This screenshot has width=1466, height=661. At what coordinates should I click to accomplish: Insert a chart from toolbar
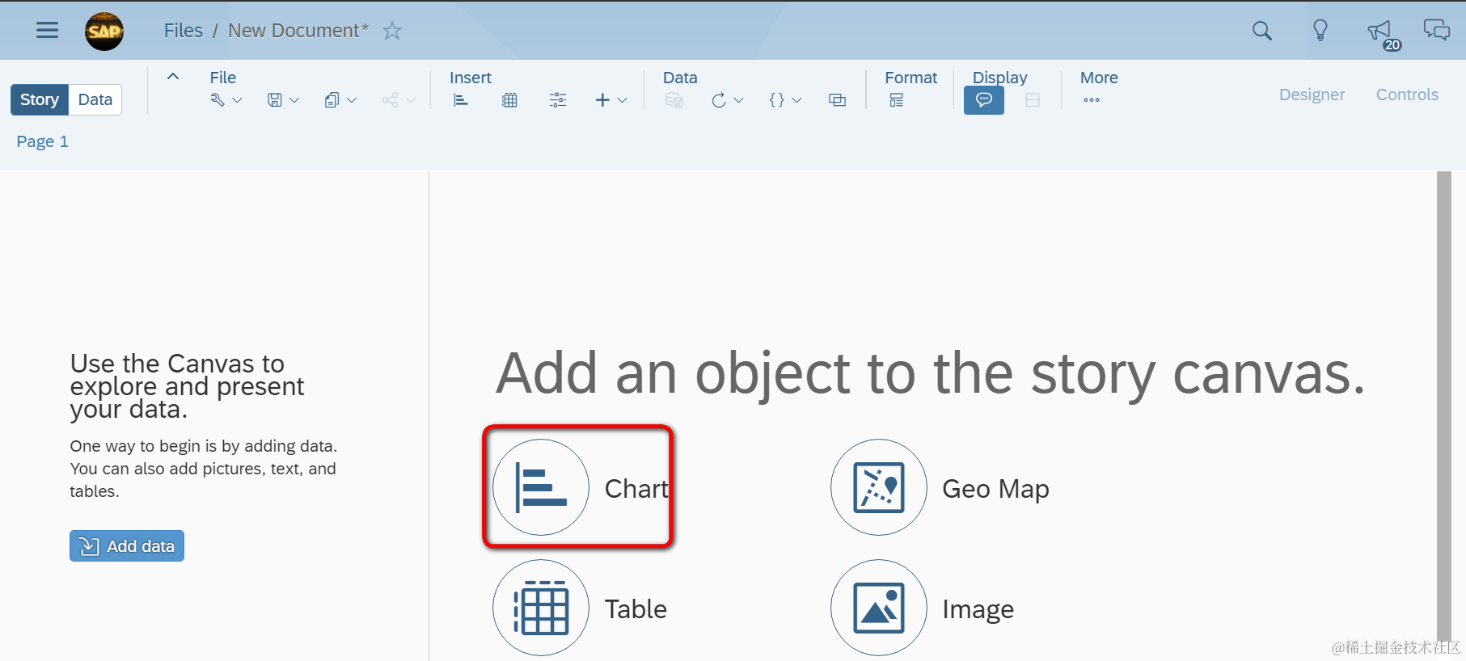click(461, 100)
